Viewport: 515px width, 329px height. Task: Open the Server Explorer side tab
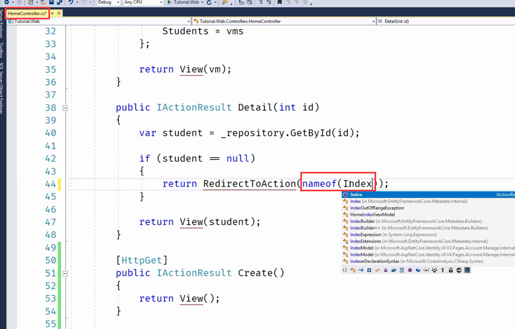click(2, 32)
